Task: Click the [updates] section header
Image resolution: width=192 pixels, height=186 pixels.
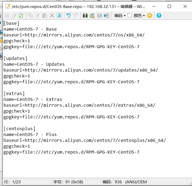Action: [x=15, y=59]
